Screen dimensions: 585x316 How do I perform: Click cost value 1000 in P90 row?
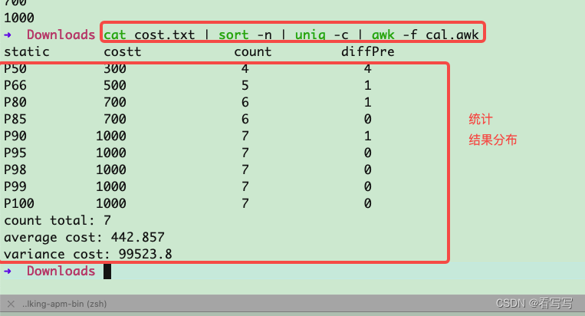[x=111, y=136]
